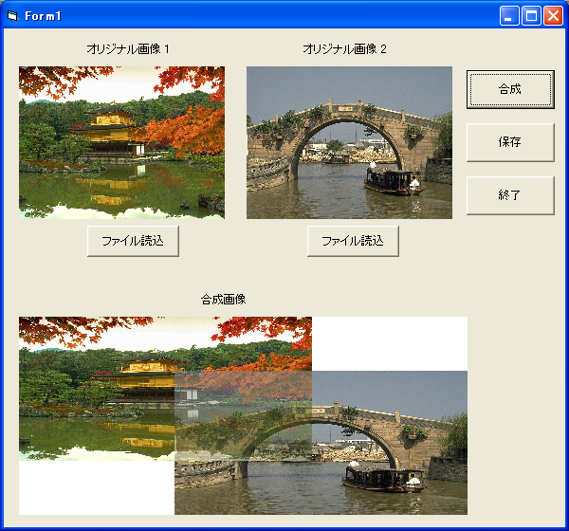Click ファイル読込 under オリジナル画像 2
The image size is (569, 531).
pos(353,241)
